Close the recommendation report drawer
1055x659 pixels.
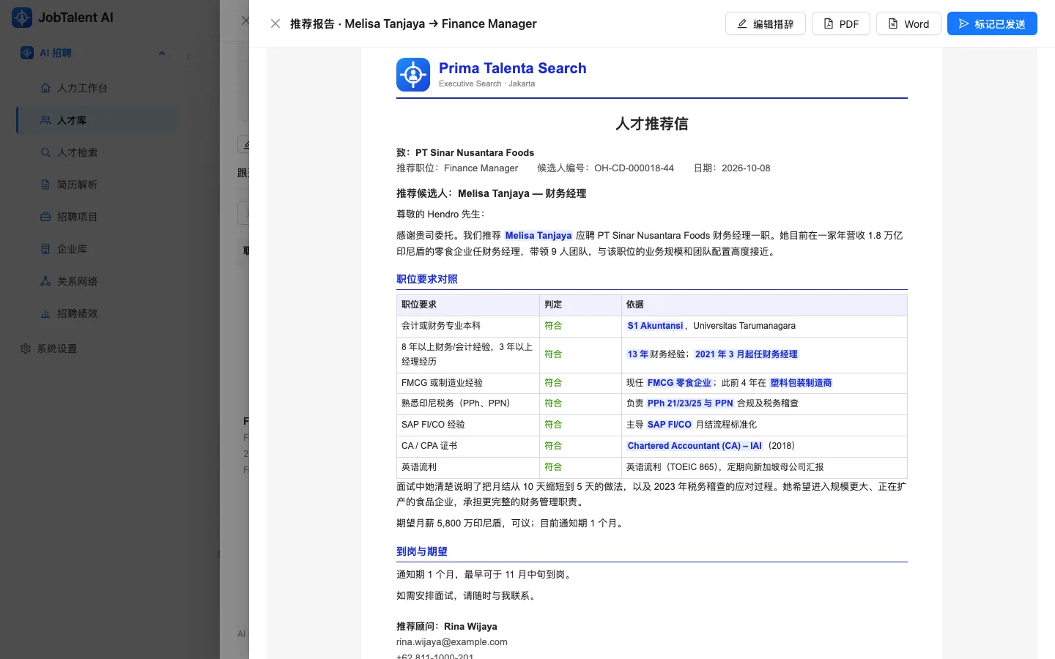tap(275, 23)
